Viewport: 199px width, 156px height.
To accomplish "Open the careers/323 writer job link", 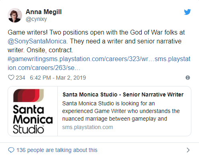I will tap(99, 59).
